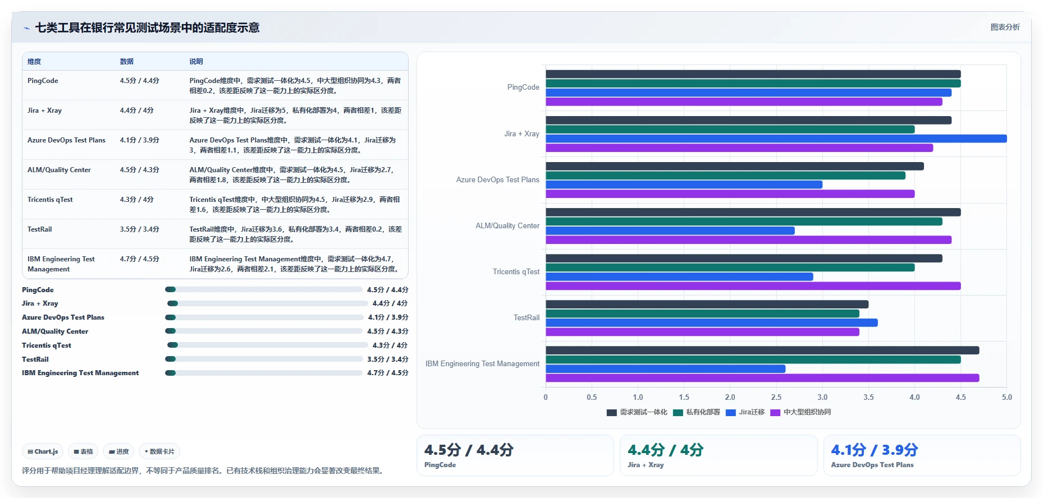Open the Jira + Xray data card
The width and height of the screenshot is (1043, 498).
(x=719, y=455)
